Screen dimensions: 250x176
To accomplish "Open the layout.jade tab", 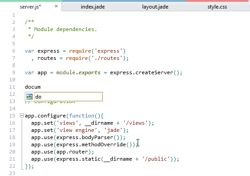I will point(155,7).
